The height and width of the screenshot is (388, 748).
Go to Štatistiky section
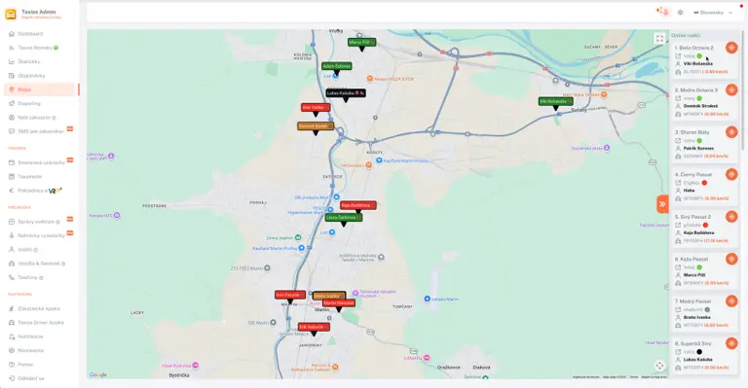tap(28, 61)
